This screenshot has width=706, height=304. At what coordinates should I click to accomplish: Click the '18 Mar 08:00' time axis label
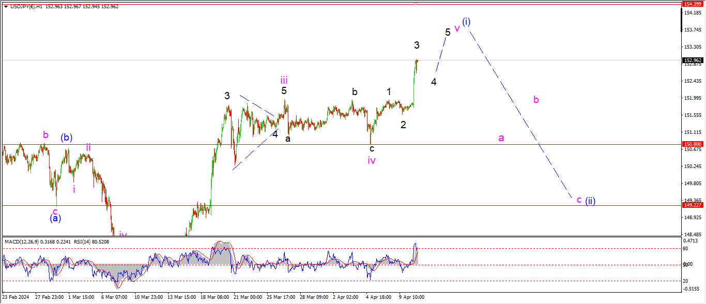point(215,297)
